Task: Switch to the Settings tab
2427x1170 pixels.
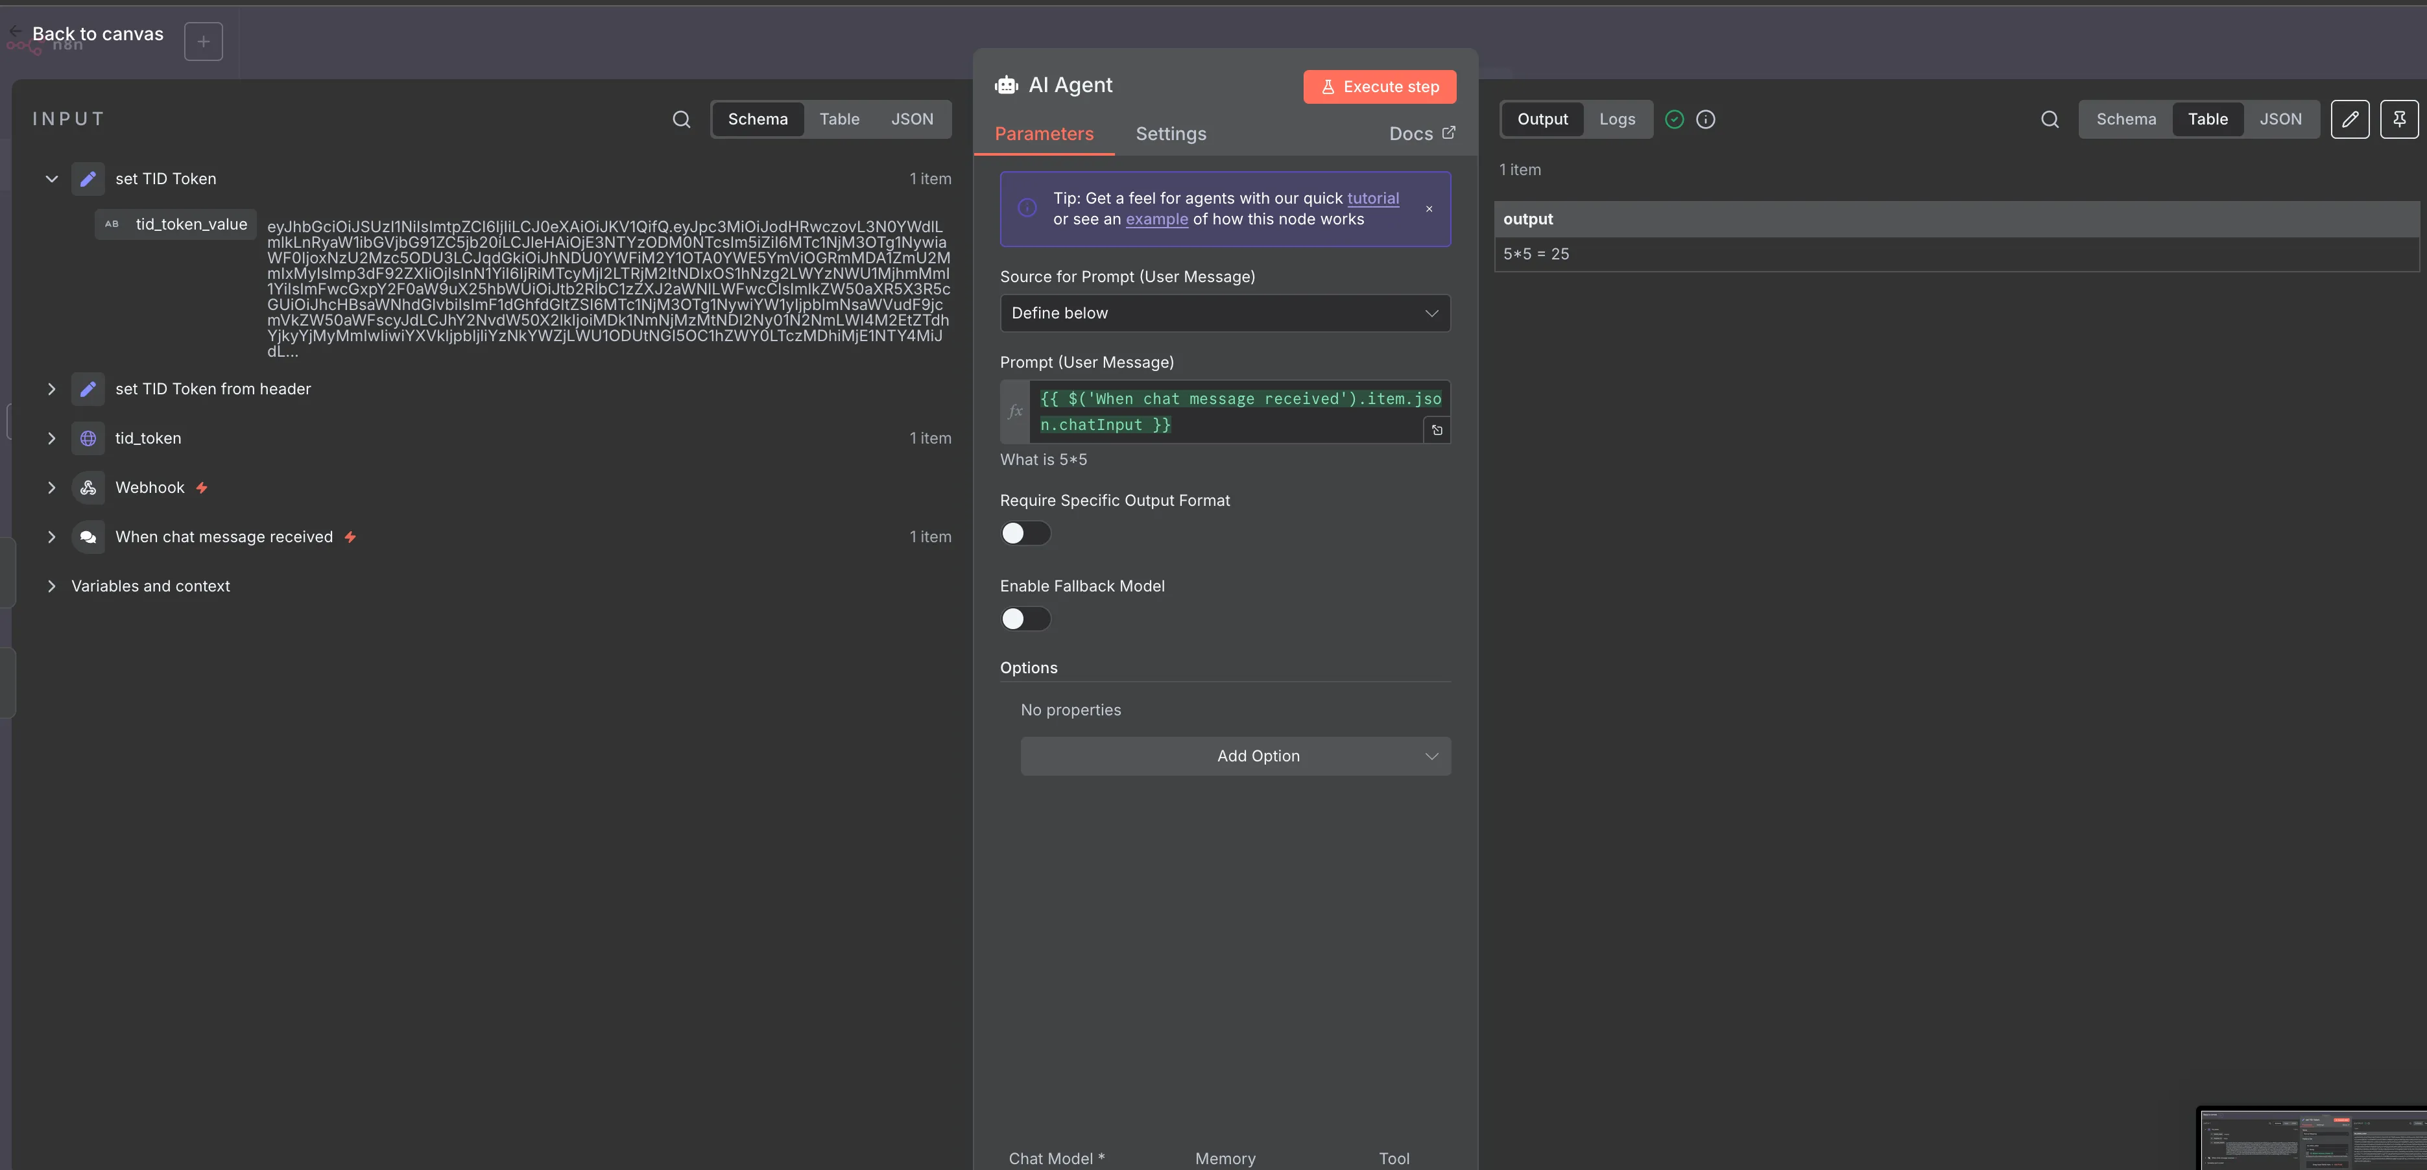Action: (x=1170, y=134)
